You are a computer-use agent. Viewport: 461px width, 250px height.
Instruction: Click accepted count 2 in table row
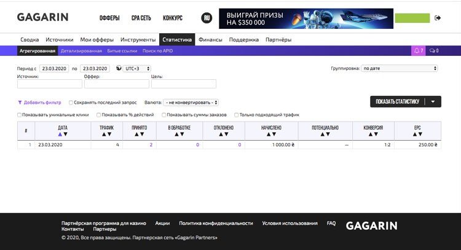[151, 145]
